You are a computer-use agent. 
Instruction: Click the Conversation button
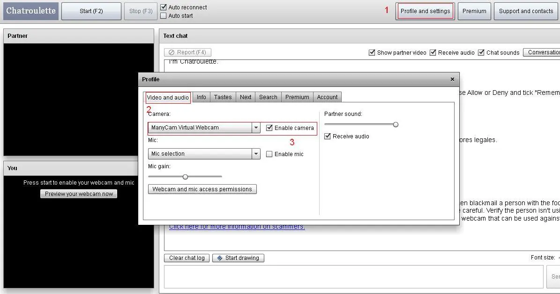click(x=542, y=52)
